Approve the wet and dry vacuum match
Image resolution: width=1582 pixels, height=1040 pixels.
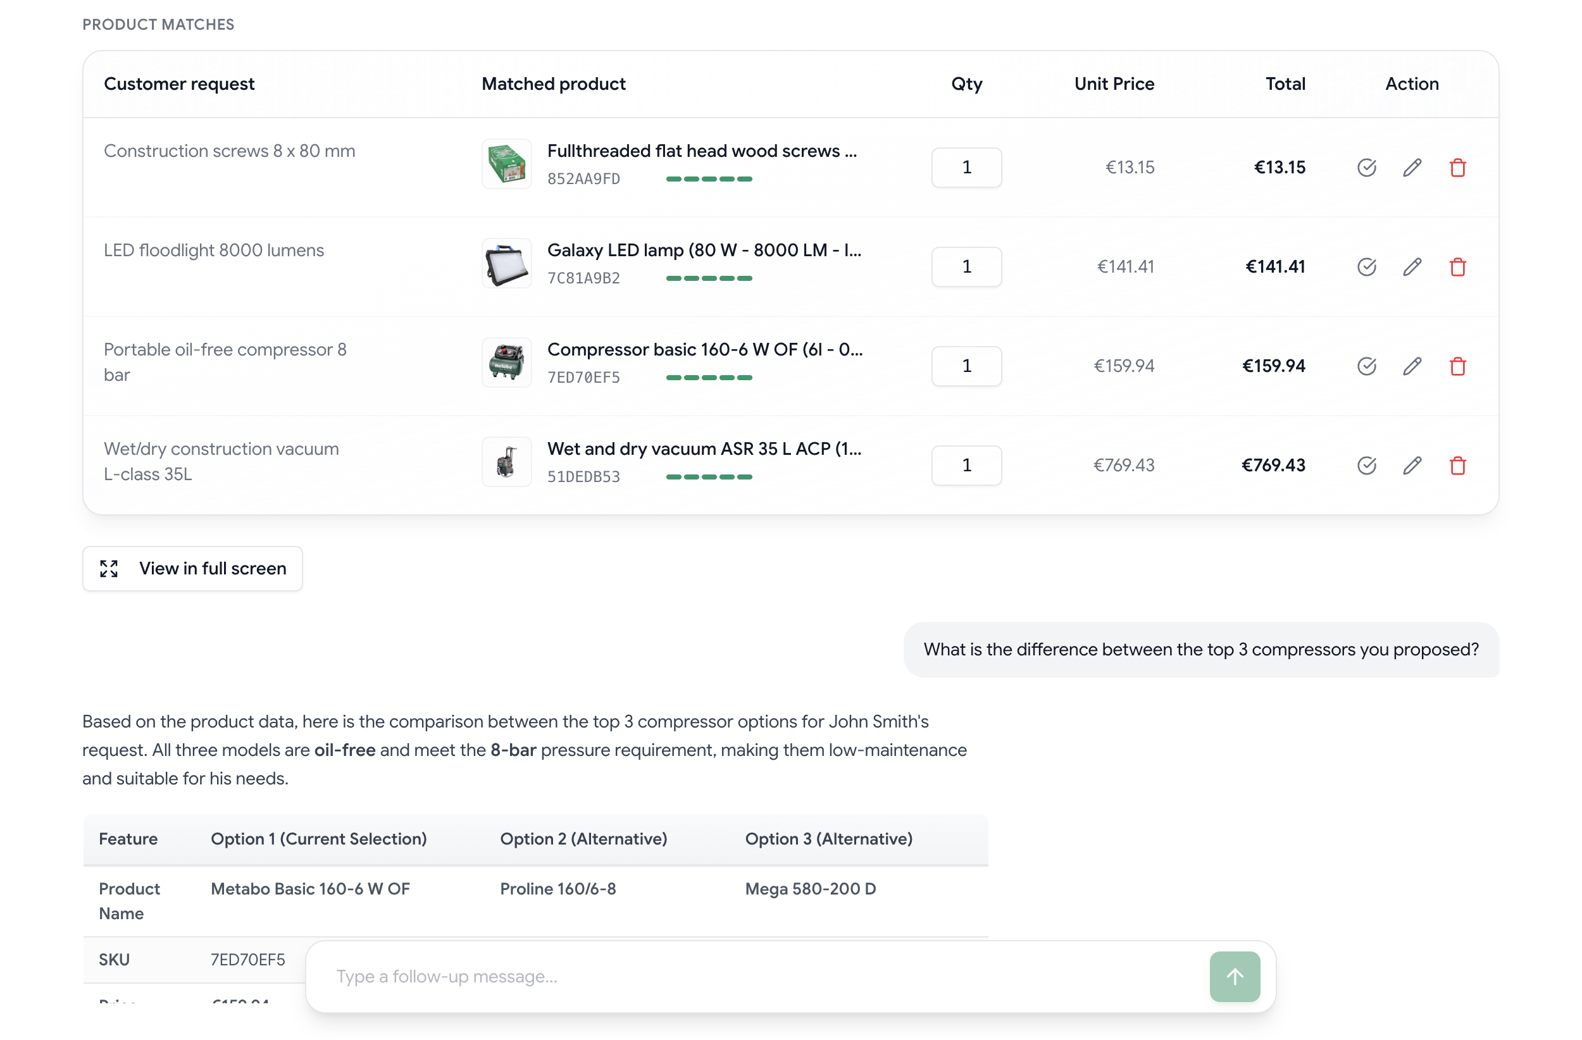coord(1366,465)
